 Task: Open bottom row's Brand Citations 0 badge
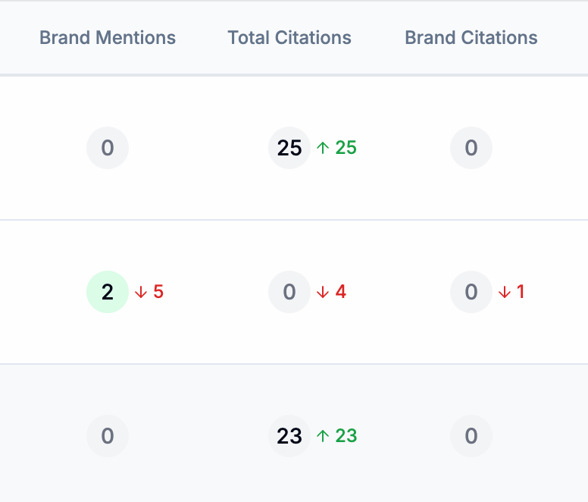471,436
